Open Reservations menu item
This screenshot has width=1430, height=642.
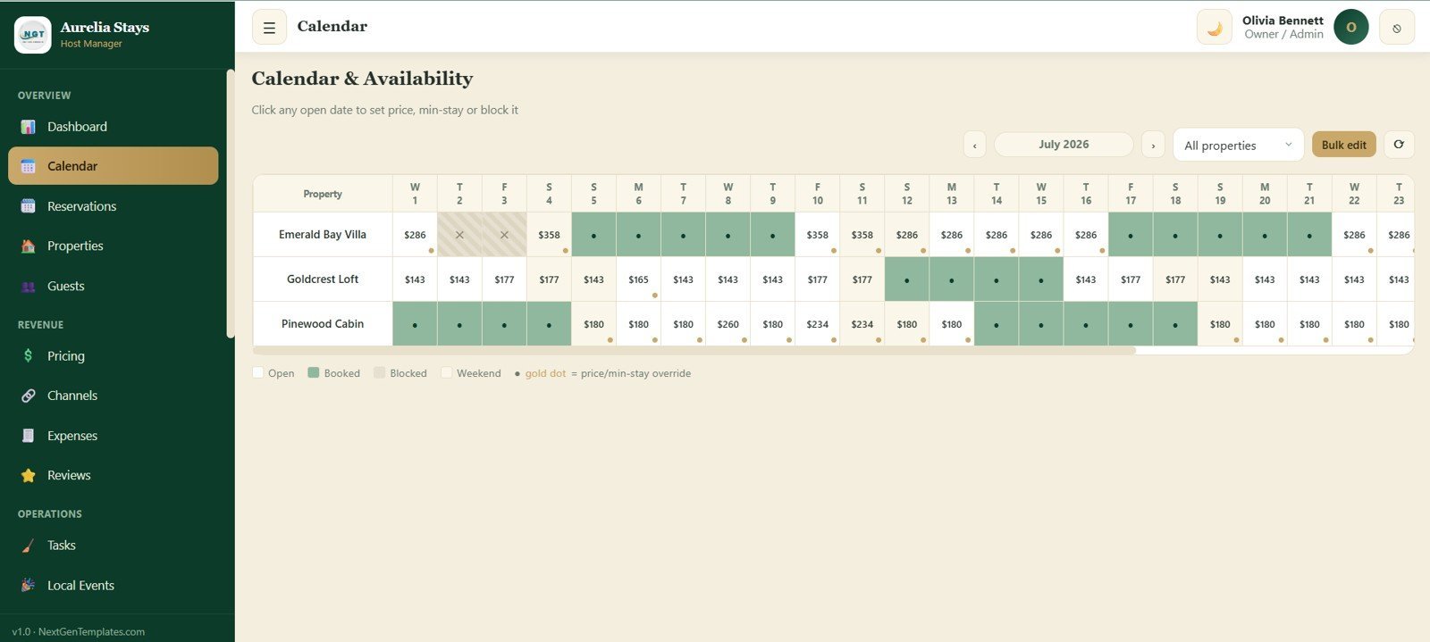(113, 206)
